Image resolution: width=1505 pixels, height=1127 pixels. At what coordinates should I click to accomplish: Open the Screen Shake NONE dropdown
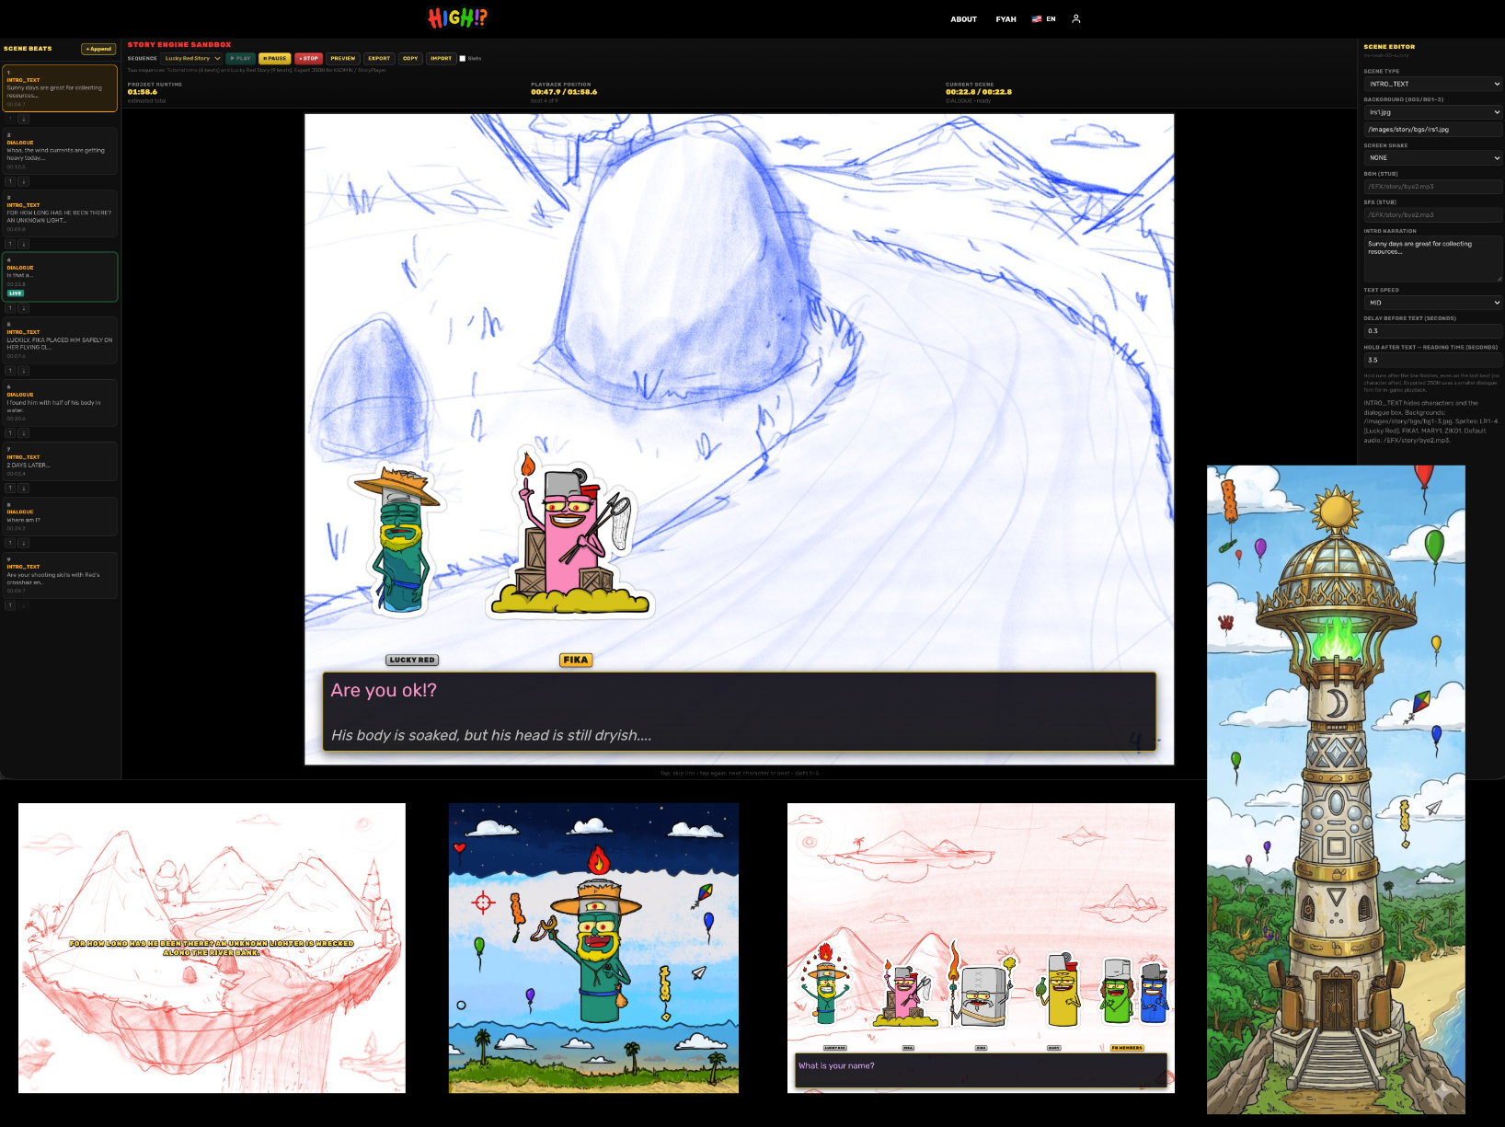coord(1432,157)
